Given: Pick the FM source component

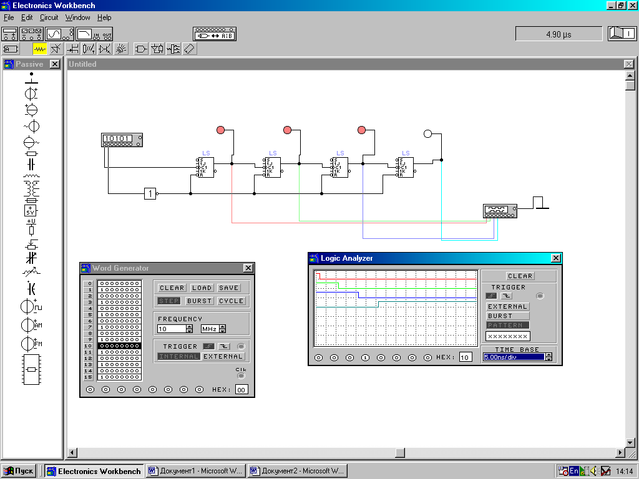Looking at the screenshot, I should coord(31,344).
